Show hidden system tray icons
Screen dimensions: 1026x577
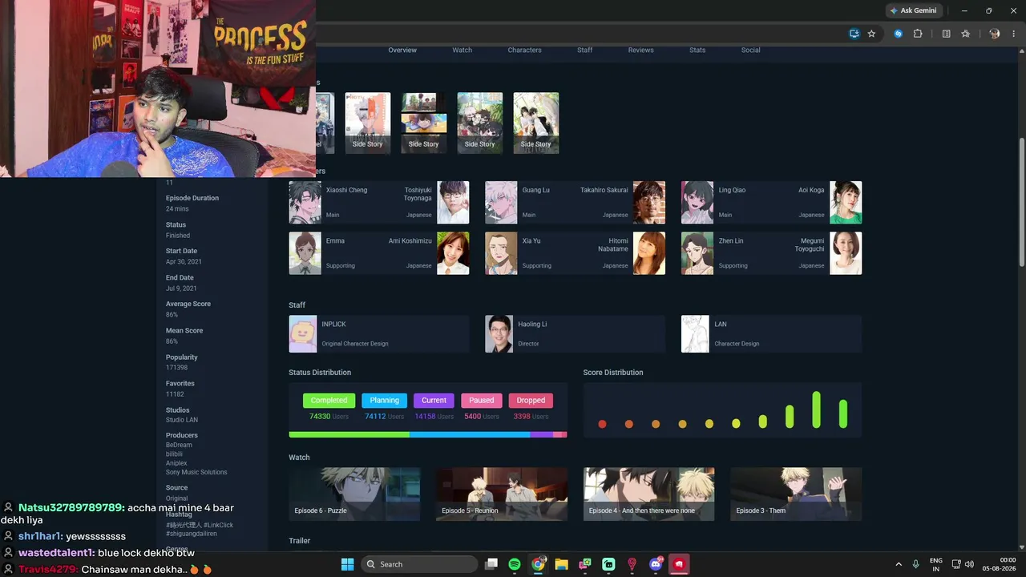tap(898, 564)
